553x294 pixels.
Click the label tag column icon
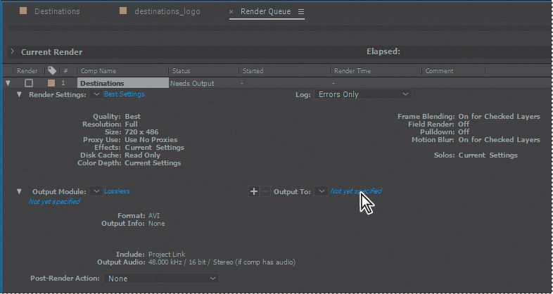coord(52,70)
